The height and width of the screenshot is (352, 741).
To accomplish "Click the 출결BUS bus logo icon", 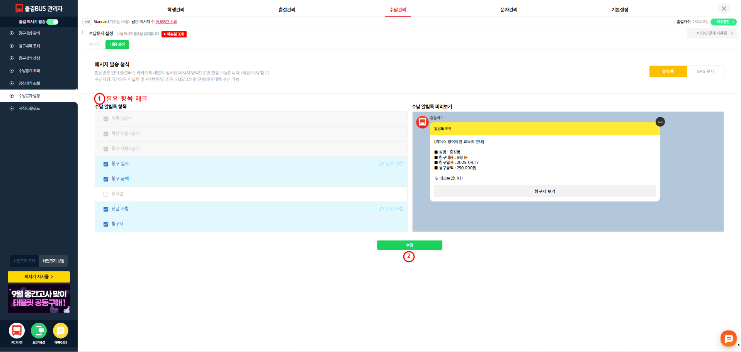I will click(x=19, y=8).
